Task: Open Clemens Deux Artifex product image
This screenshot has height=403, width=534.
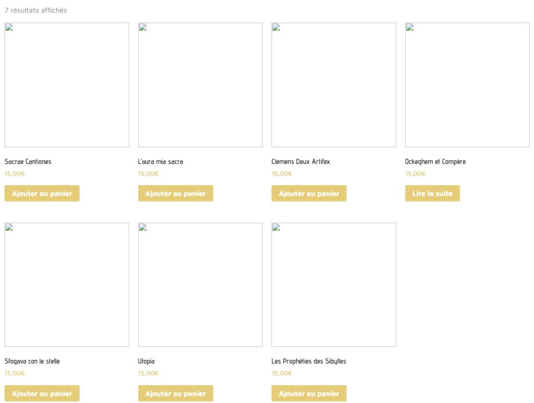Action: (x=334, y=85)
